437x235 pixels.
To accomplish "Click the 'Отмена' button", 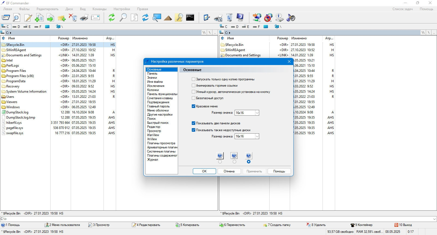I will 229,171.
